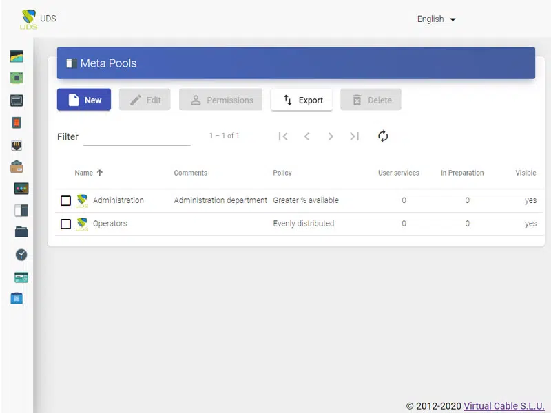Click 'Evenly distributed' policy cell

(x=303, y=223)
